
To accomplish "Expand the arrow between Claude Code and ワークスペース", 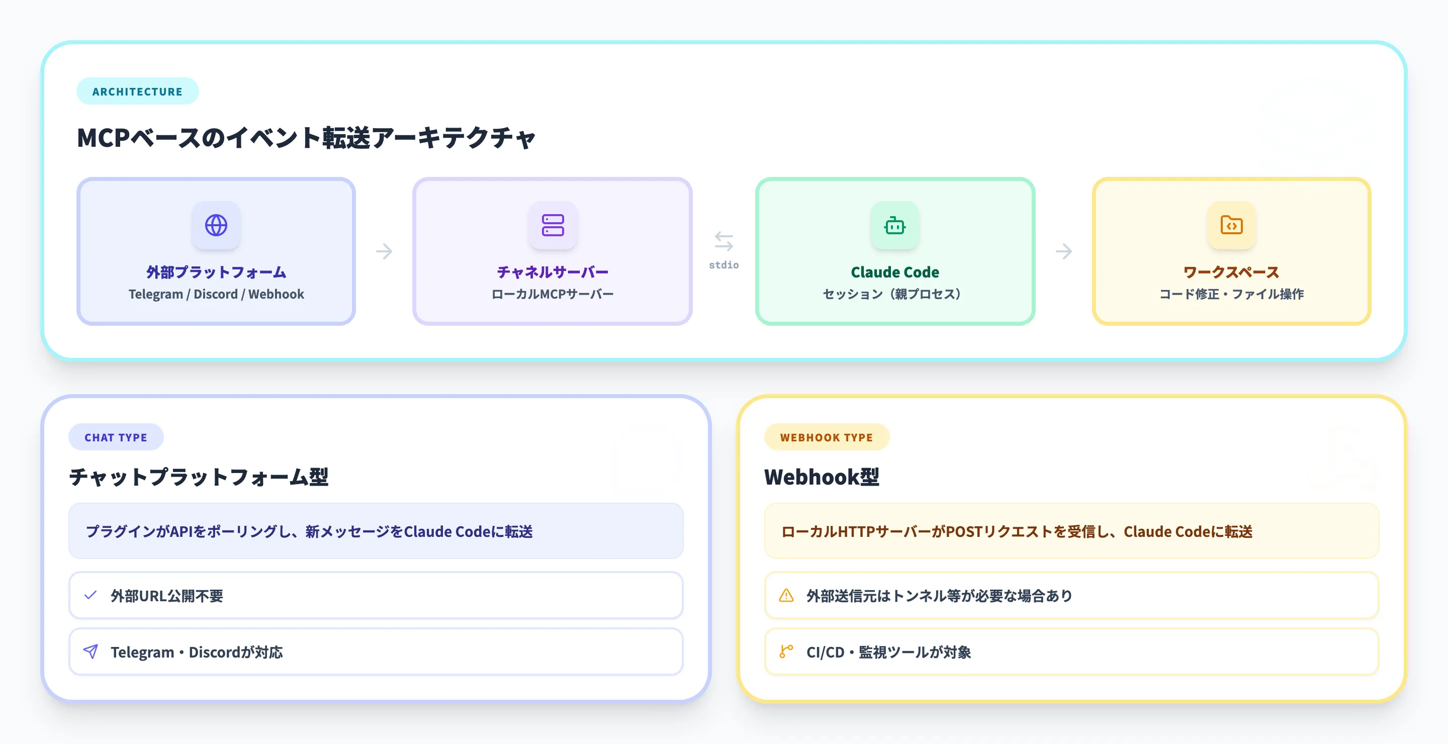I will click(1064, 251).
